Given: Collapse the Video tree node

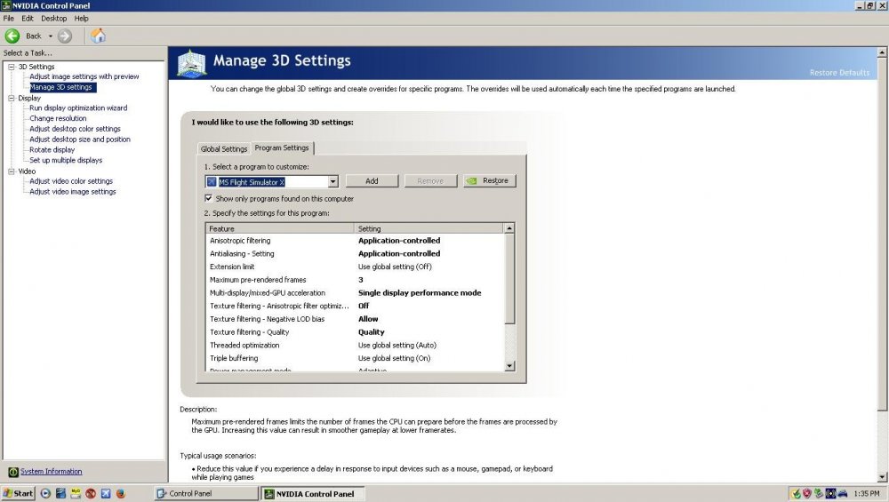Looking at the screenshot, I should click(x=12, y=171).
